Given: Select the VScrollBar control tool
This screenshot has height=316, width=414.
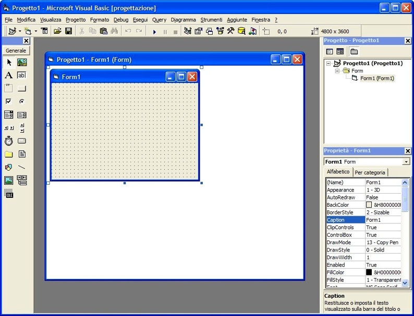Looking at the screenshot, I should [22, 128].
